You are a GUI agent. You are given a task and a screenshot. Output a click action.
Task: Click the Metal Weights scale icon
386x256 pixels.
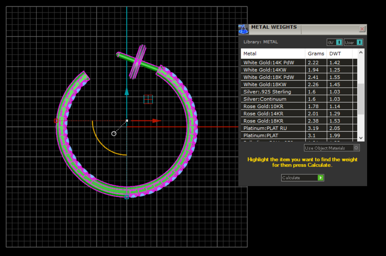tap(243, 29)
